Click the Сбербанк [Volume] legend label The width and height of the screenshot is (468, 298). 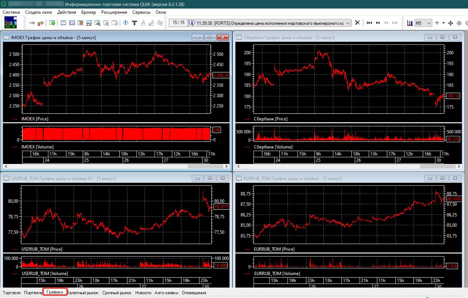[x=273, y=147]
